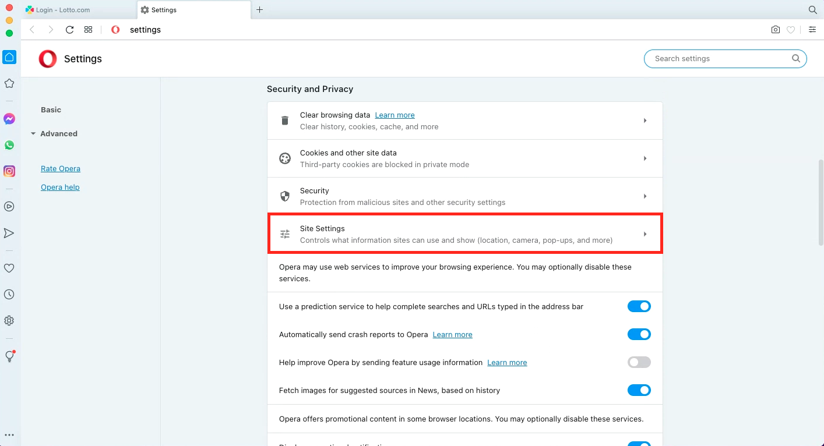Open Bookmarks star in sidebar
Viewport: 824px width, 446px height.
9,83
